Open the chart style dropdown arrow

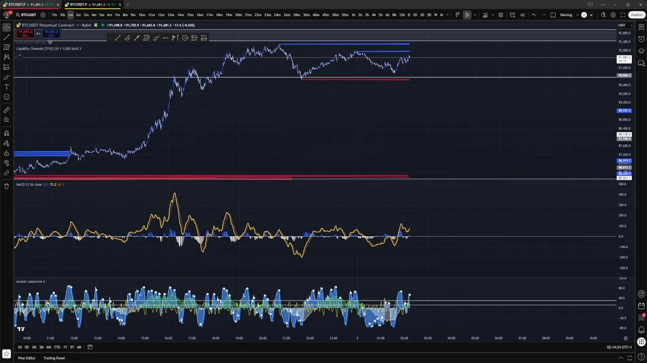tap(475, 15)
